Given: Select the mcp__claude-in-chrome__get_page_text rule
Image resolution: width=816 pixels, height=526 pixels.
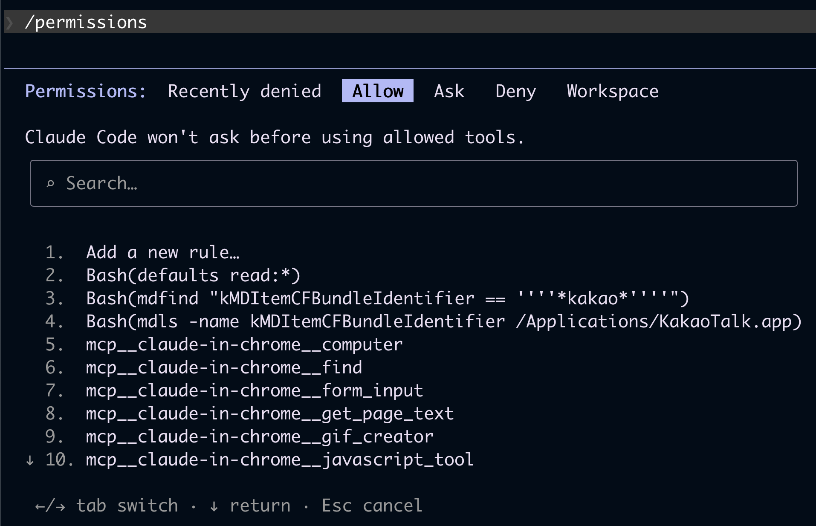Looking at the screenshot, I should tap(270, 413).
